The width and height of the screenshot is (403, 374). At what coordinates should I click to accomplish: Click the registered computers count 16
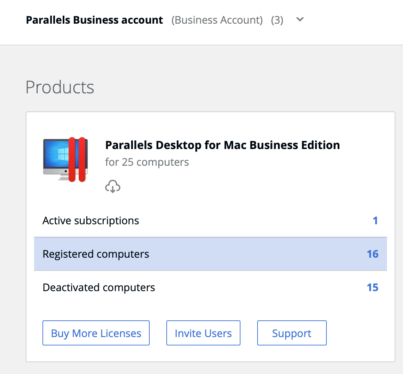(x=372, y=254)
